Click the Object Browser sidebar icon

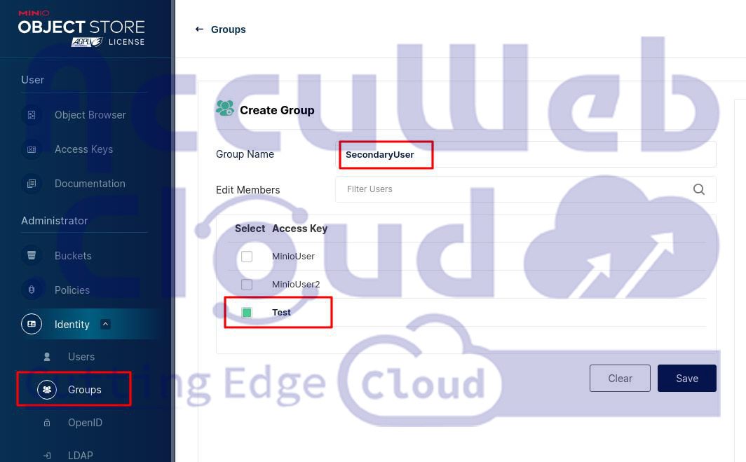[32, 115]
